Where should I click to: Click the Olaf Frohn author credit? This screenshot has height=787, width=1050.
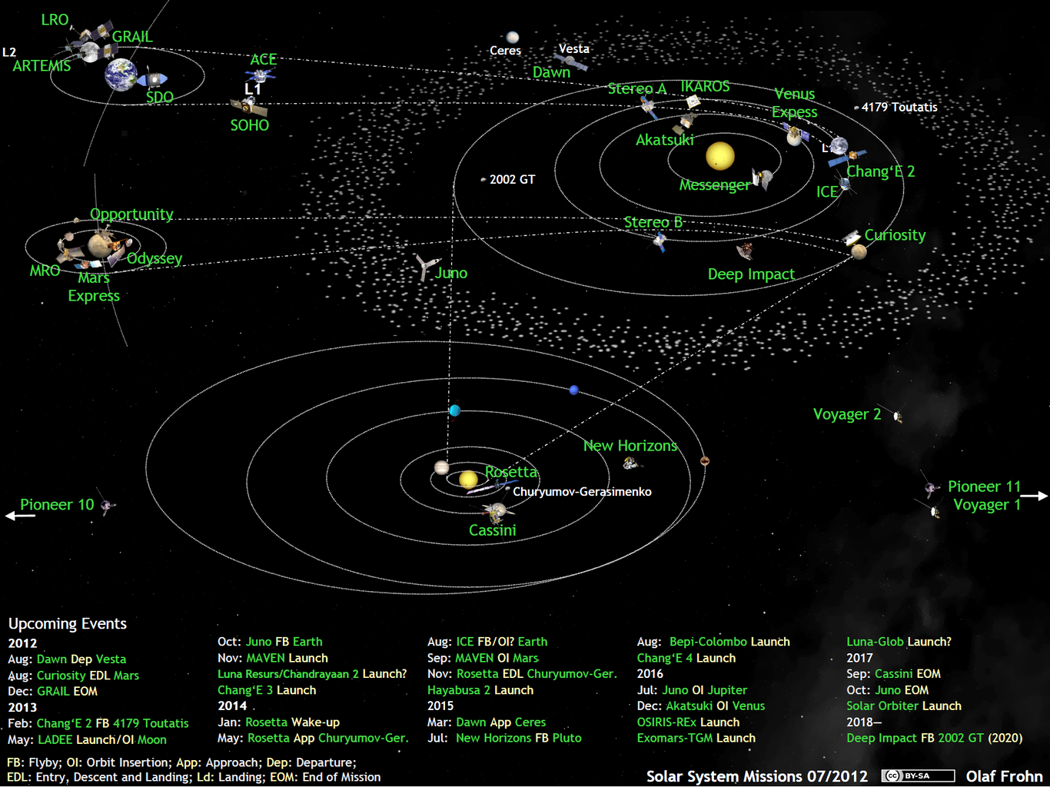coord(1004,776)
